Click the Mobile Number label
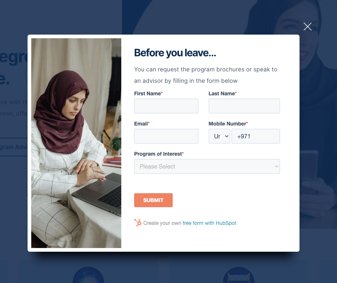Viewport: 337px width, 283px height. [227, 124]
